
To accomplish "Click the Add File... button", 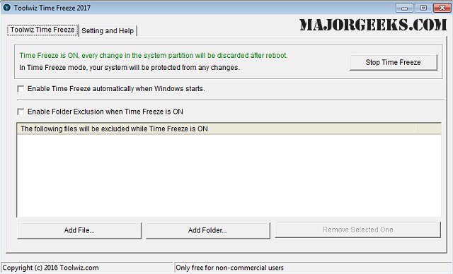I will pos(79,230).
